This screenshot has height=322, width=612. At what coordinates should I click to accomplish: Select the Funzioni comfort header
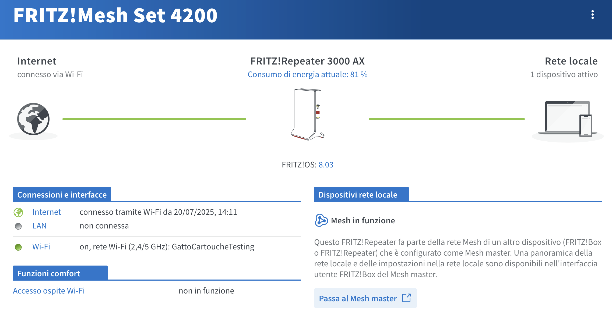(60, 273)
